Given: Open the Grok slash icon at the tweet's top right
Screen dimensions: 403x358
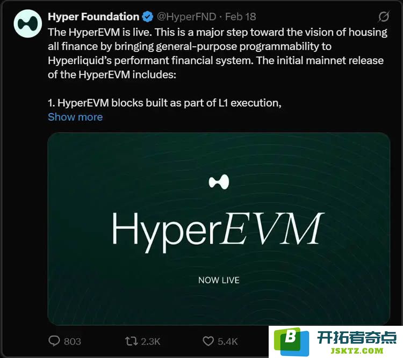Looking at the screenshot, I should [x=384, y=17].
